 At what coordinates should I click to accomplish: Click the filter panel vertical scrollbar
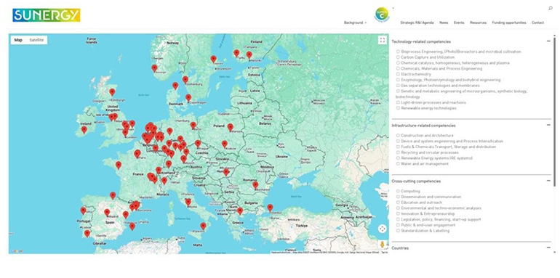tap(555, 110)
